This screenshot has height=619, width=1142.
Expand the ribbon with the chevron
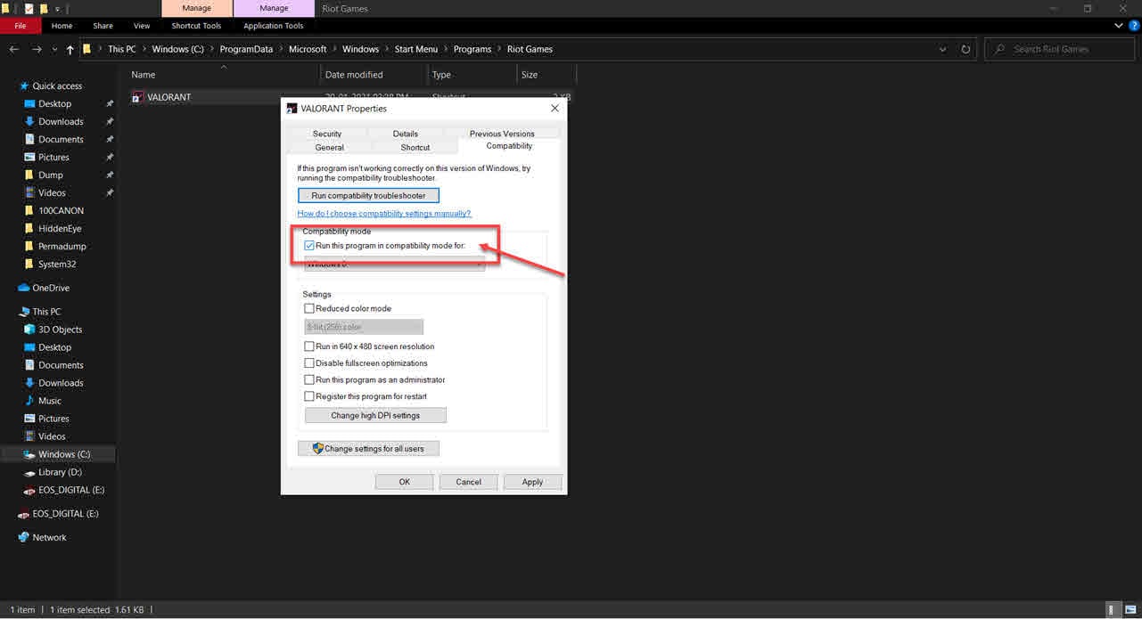(1121, 26)
